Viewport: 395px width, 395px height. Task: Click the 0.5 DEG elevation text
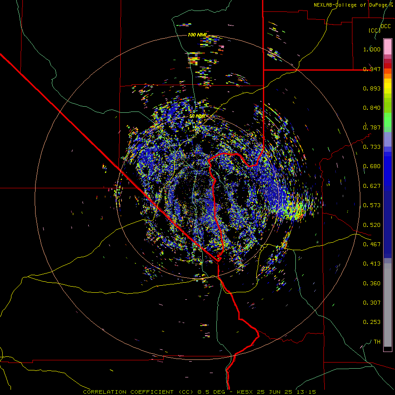(212, 392)
